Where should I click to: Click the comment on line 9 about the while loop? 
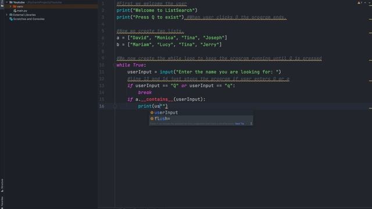point(219,58)
